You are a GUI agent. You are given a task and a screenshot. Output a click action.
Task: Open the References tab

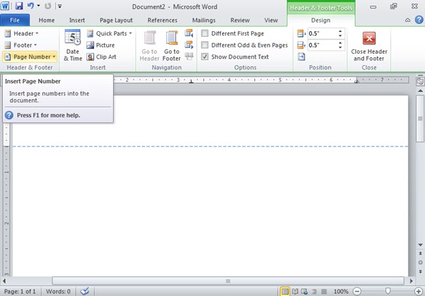(162, 20)
